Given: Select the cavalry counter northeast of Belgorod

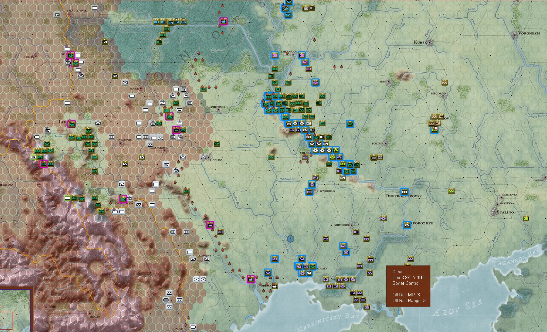Looking at the screenshot, I should (x=444, y=82).
